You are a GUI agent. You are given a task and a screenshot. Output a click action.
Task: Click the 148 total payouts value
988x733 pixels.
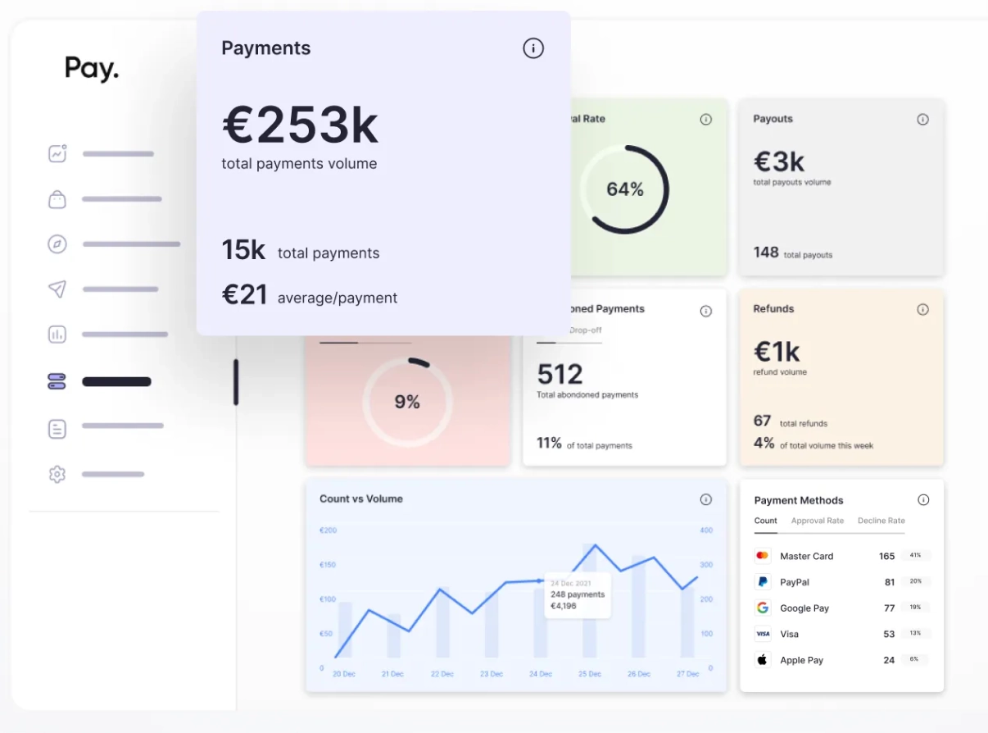(x=766, y=253)
